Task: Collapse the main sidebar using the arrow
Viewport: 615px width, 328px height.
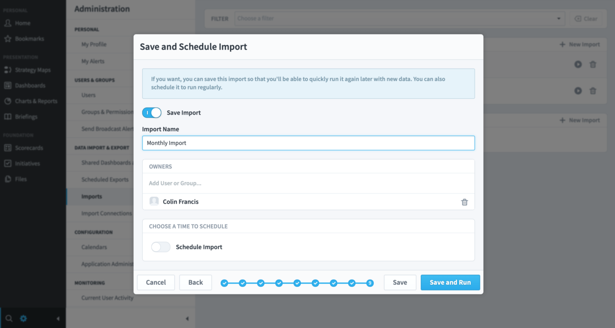Action: (x=58, y=318)
